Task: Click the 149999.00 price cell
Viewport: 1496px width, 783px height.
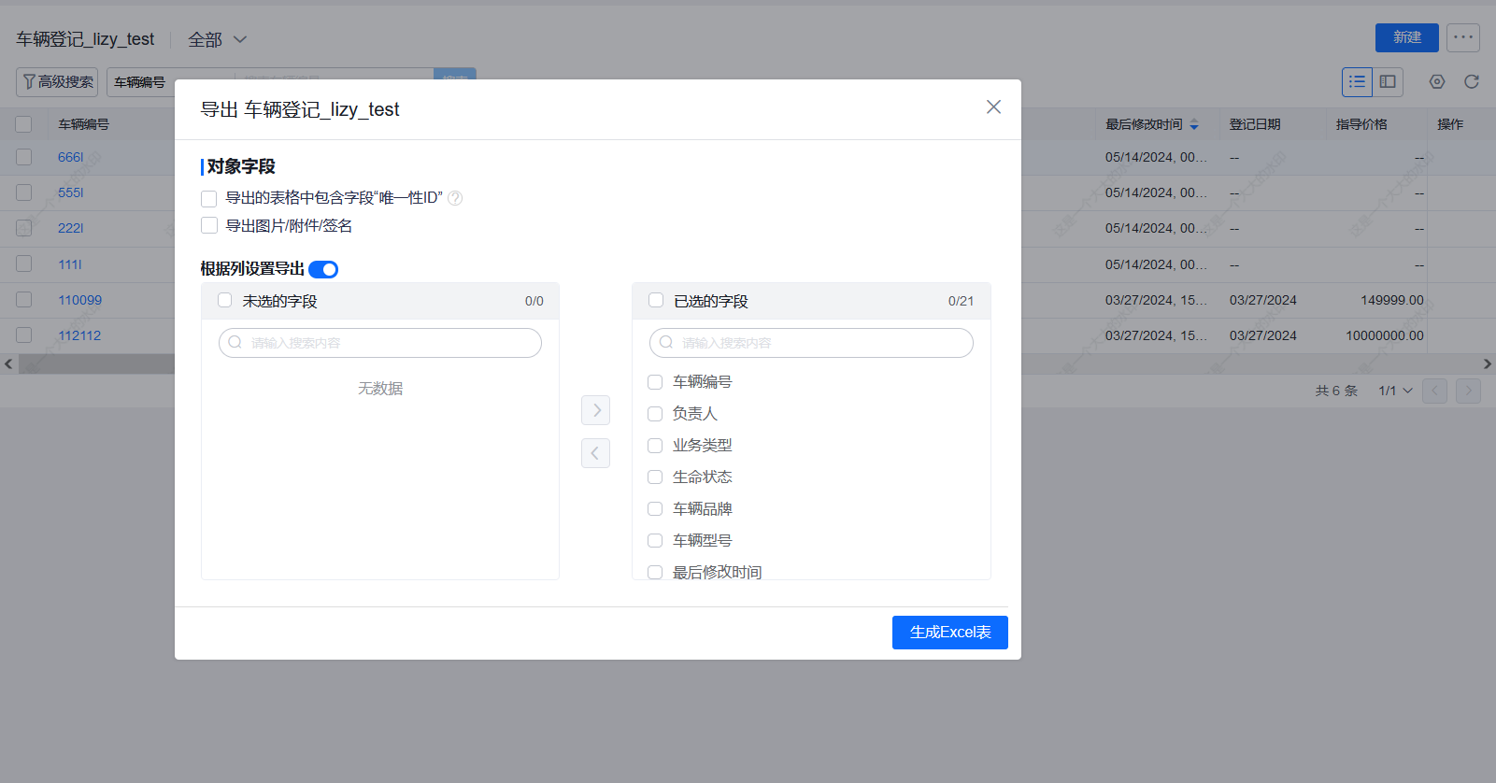Action: pos(1392,300)
